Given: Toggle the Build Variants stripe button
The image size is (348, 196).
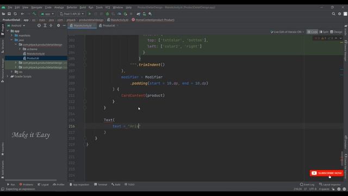Looking at the screenshot, I should point(2,169).
